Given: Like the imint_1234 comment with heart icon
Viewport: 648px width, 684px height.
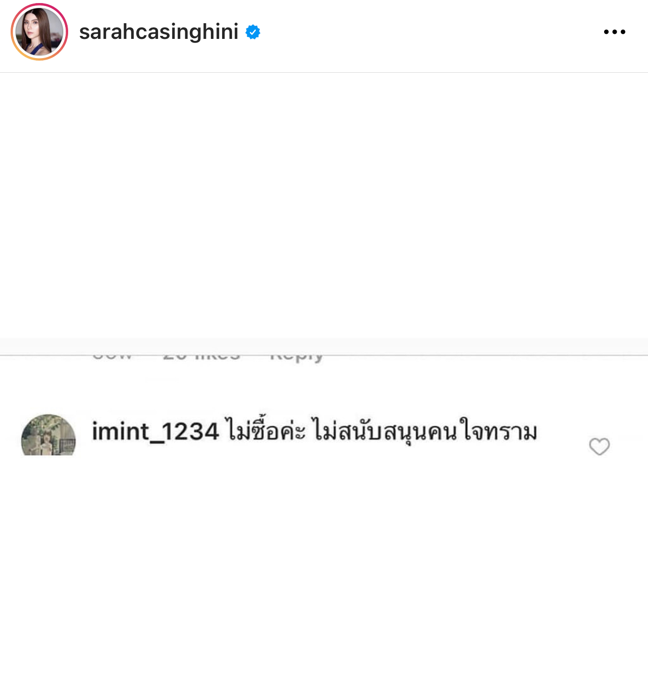Looking at the screenshot, I should pyautogui.click(x=600, y=446).
